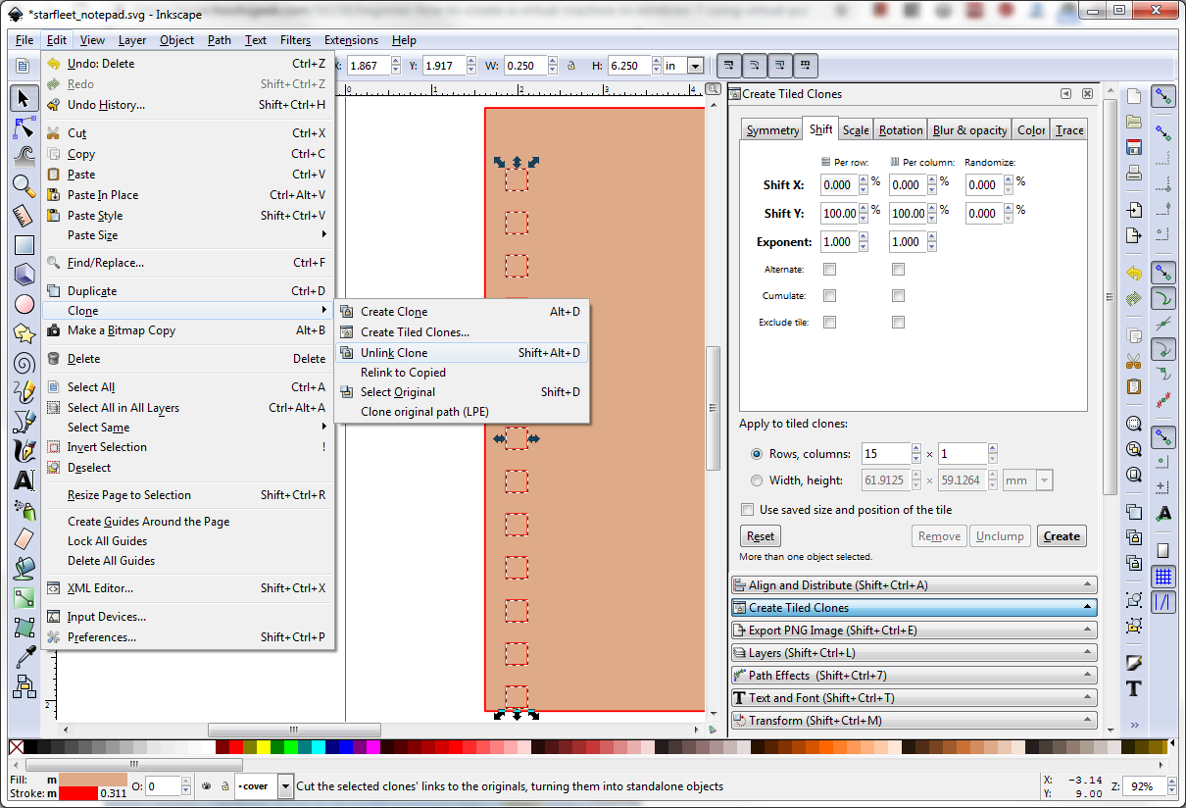Click the Reset button
1186x808 pixels.
coord(761,536)
